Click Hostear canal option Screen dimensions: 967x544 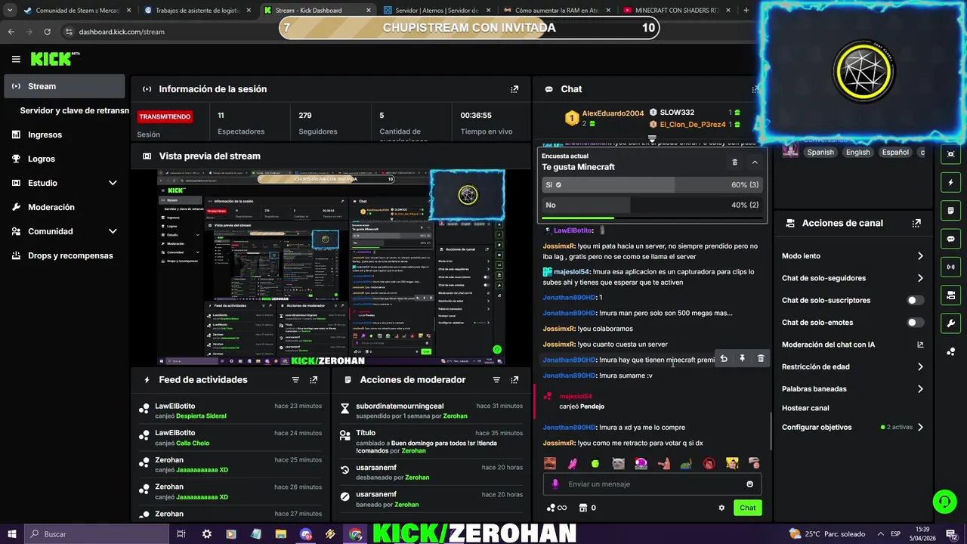click(x=805, y=408)
